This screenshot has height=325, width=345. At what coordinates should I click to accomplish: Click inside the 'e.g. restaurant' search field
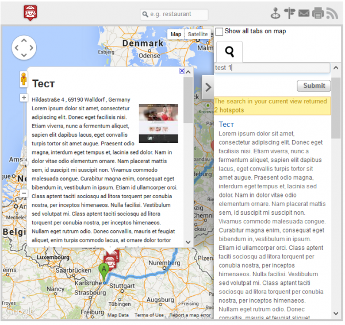tap(174, 14)
